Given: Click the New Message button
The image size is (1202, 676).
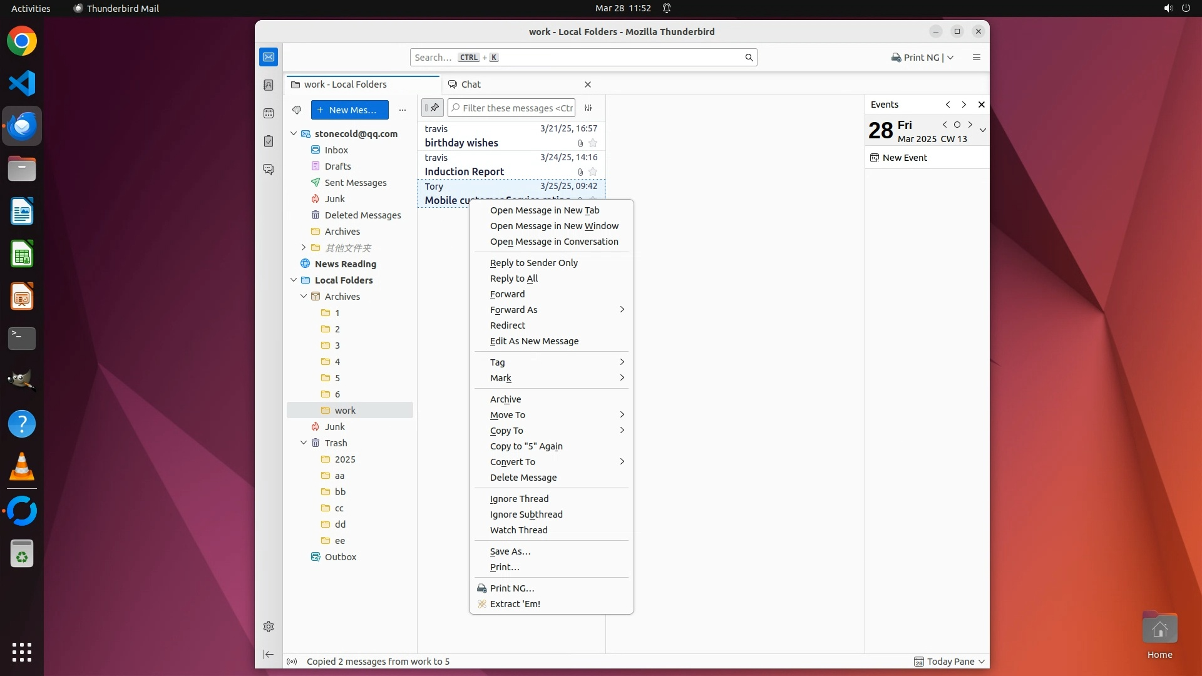Looking at the screenshot, I should pos(349,110).
